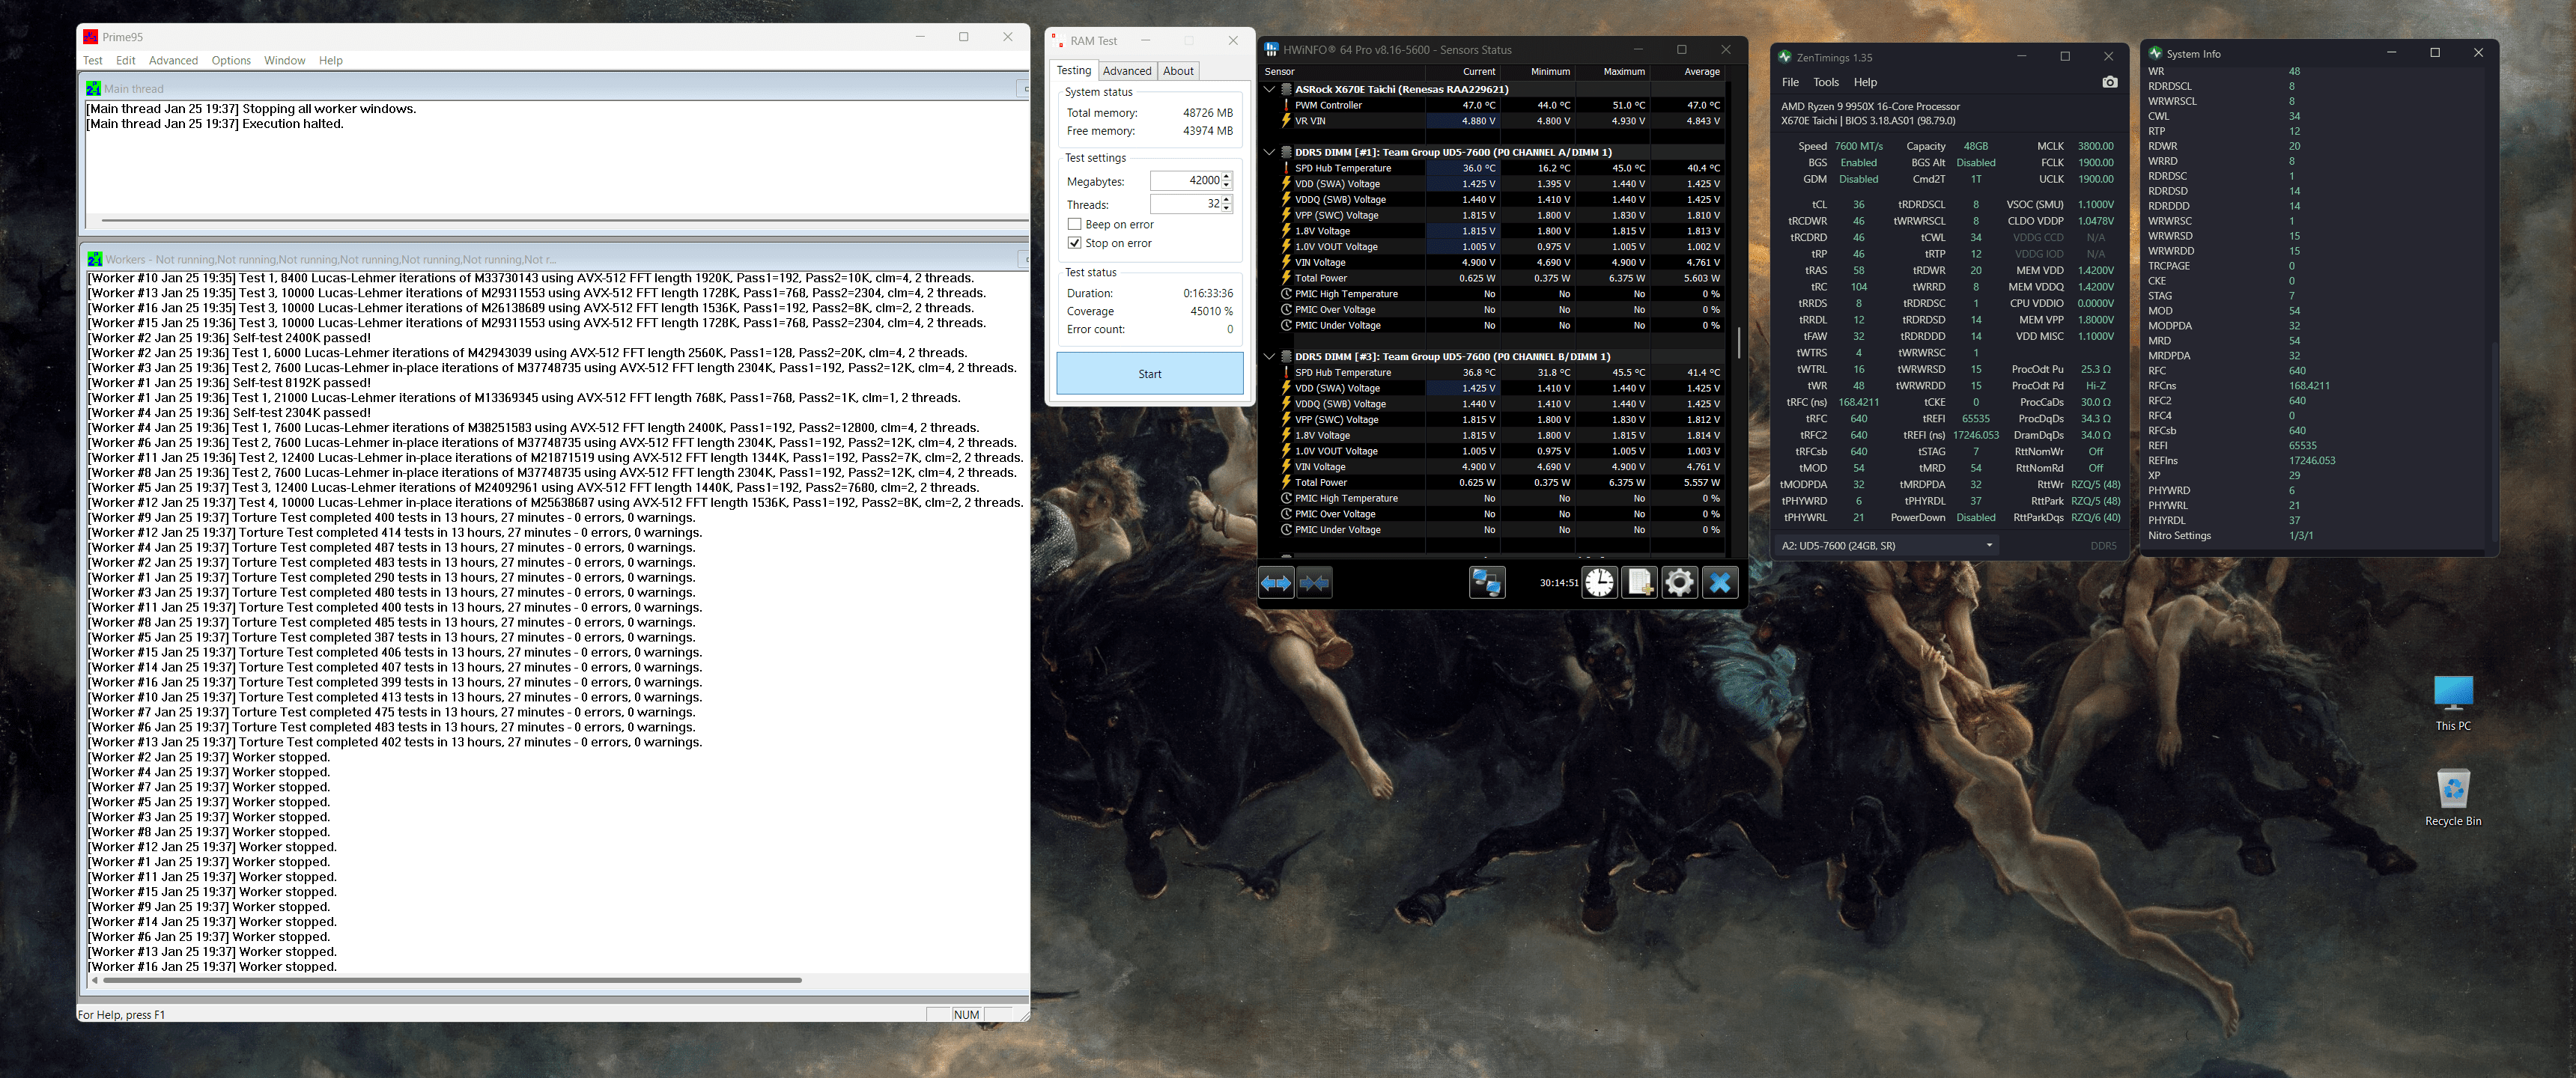Click HWiNFO log file sheet icon
Viewport: 2576px width, 1078px height.
(x=1640, y=582)
